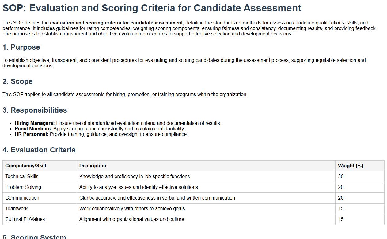Select the "Problem-Solving" table cell
The width and height of the screenshot is (387, 239).
[23, 187]
